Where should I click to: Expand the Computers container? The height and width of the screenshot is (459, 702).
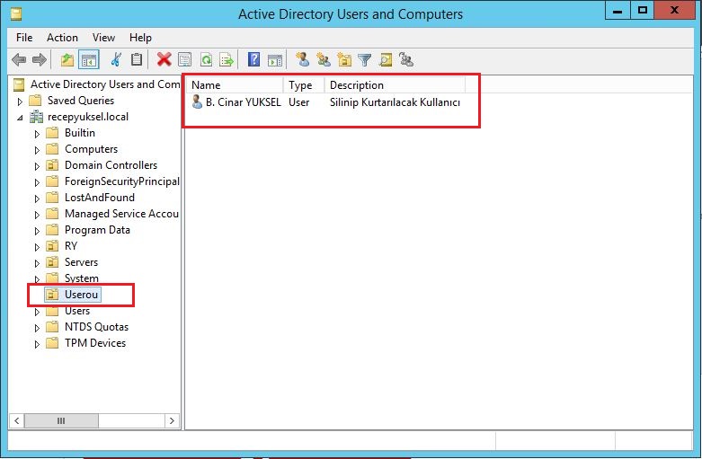pyautogui.click(x=37, y=150)
